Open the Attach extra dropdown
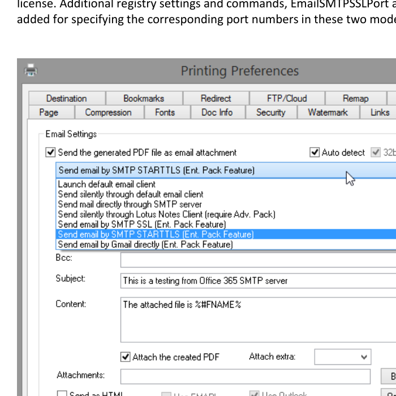The height and width of the screenshot is (396, 396). 342,357
